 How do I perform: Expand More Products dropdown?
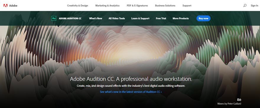click(x=181, y=19)
